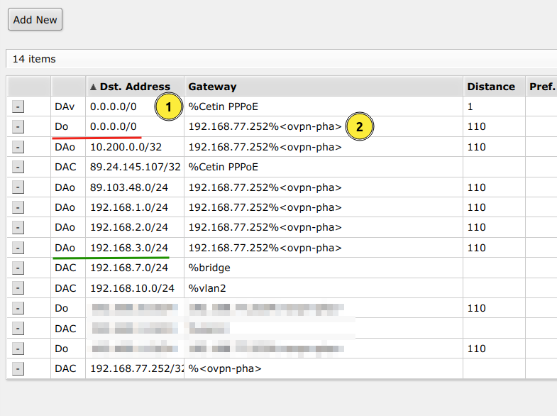The height and width of the screenshot is (416, 557).
Task: Open route 192.168.1.0/24
Action: point(129,207)
